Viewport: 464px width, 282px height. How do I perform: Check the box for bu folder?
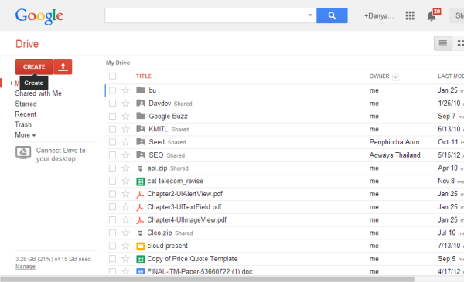click(112, 90)
